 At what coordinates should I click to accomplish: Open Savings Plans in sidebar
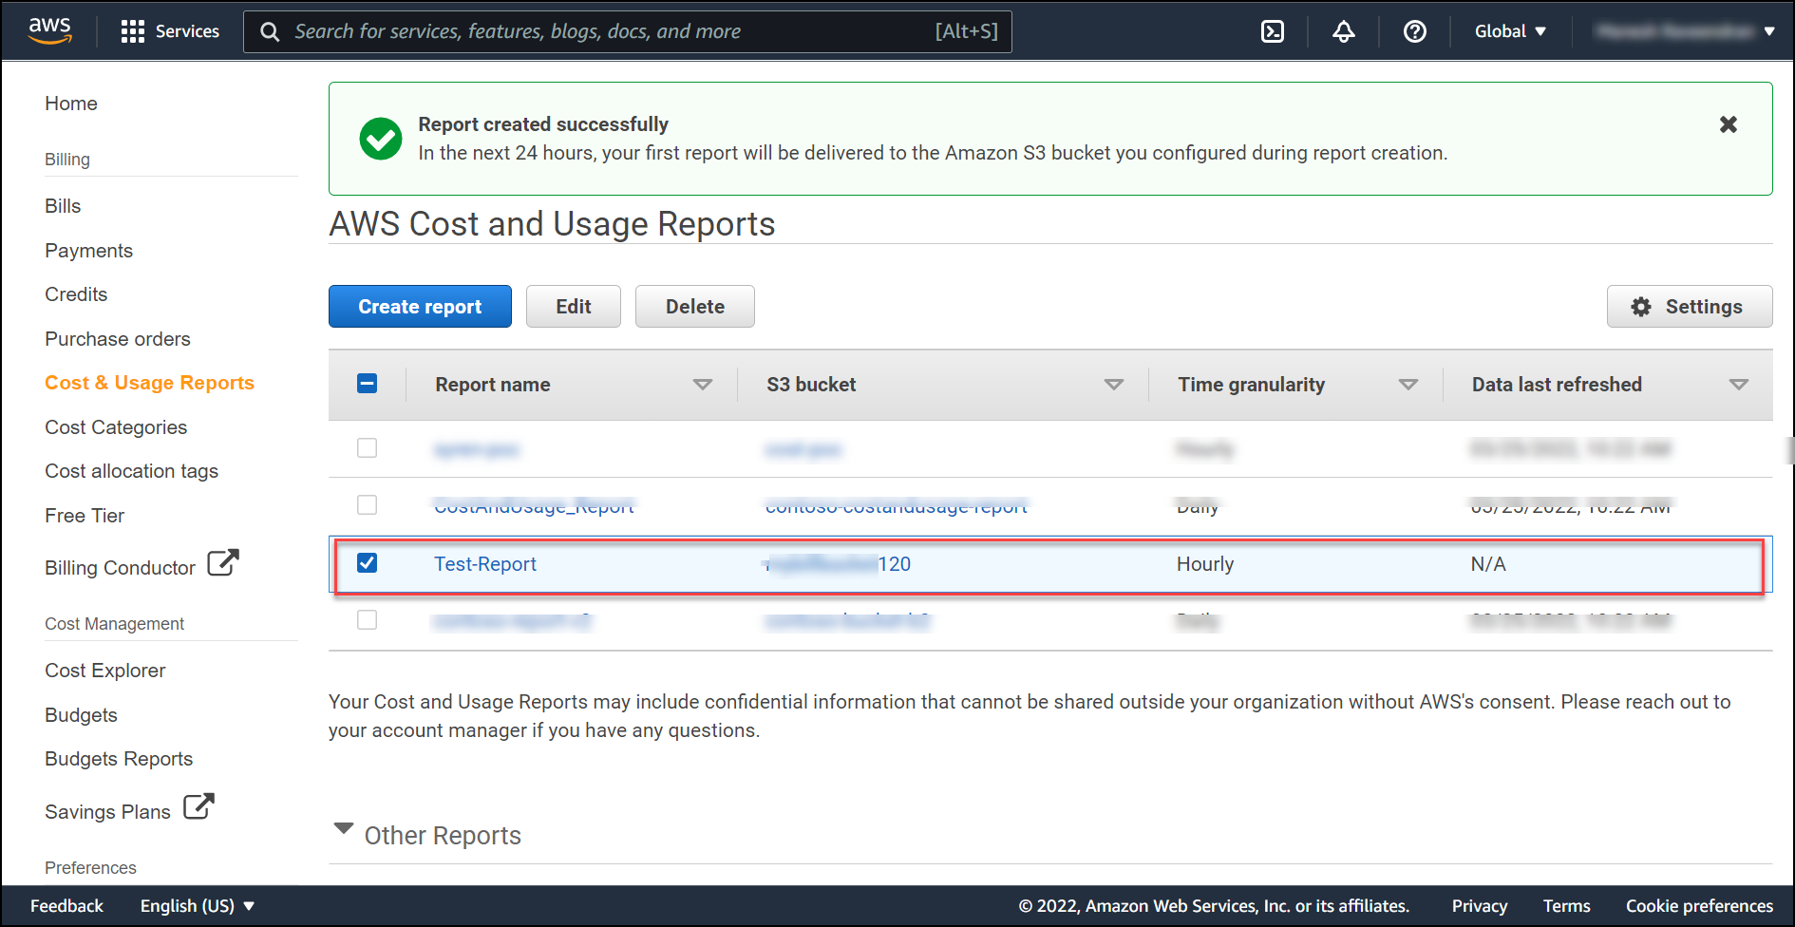pos(107,812)
